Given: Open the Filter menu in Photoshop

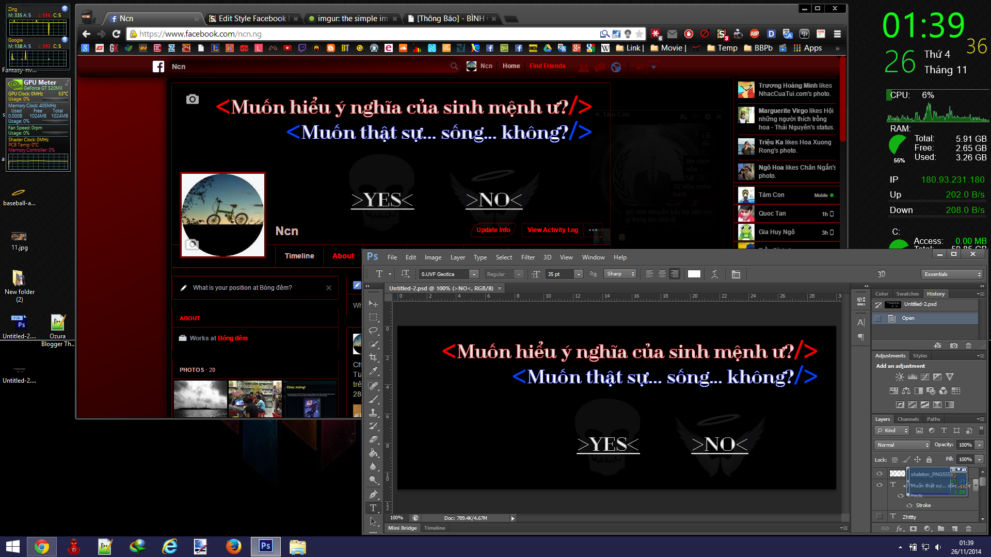Looking at the screenshot, I should coord(528,257).
